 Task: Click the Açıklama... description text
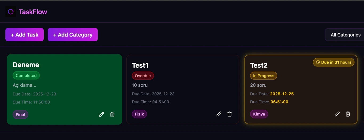click(x=25, y=85)
